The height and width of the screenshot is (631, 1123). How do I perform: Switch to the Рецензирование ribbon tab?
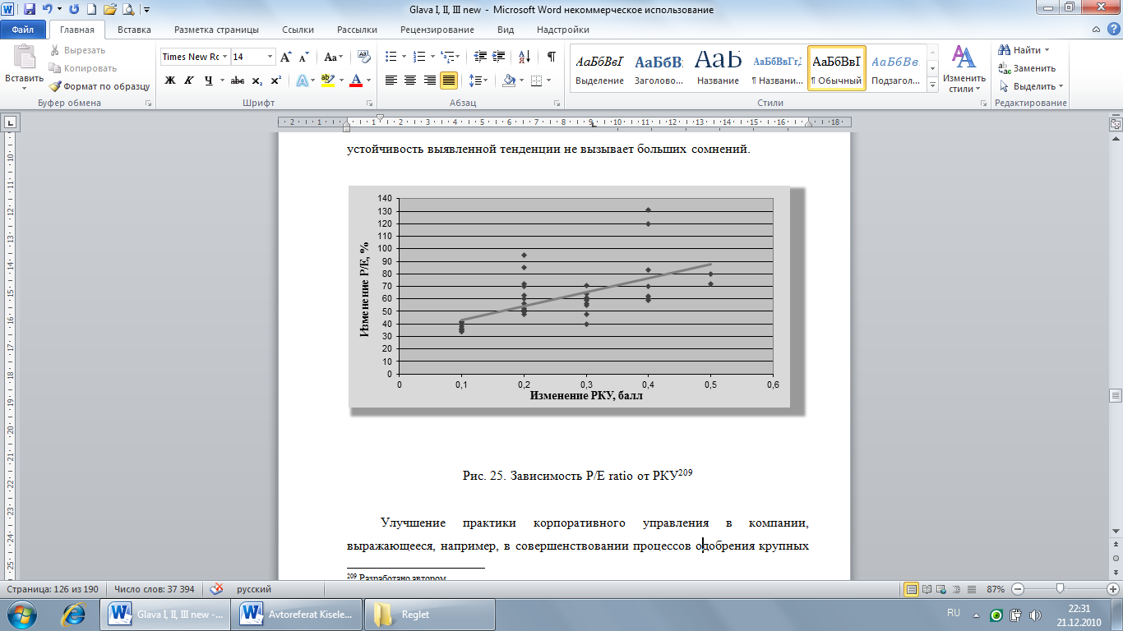tap(437, 30)
